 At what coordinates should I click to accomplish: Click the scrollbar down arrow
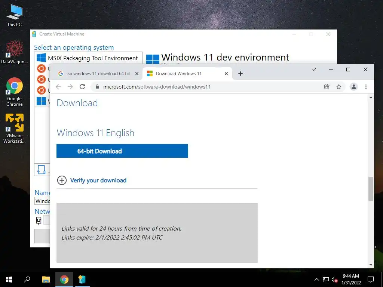pos(371,265)
